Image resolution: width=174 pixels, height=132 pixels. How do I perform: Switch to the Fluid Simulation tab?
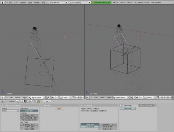146,106
